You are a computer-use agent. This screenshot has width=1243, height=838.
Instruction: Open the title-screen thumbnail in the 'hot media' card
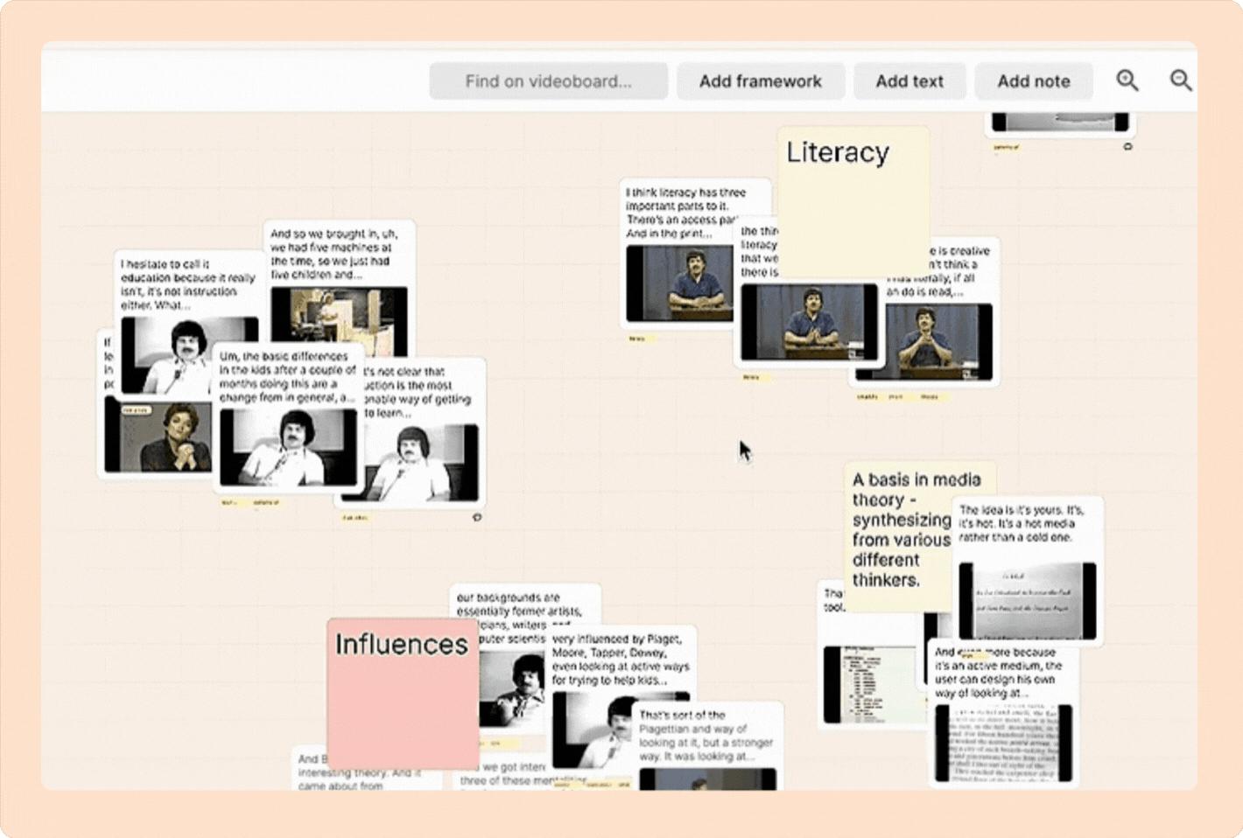click(x=1028, y=600)
